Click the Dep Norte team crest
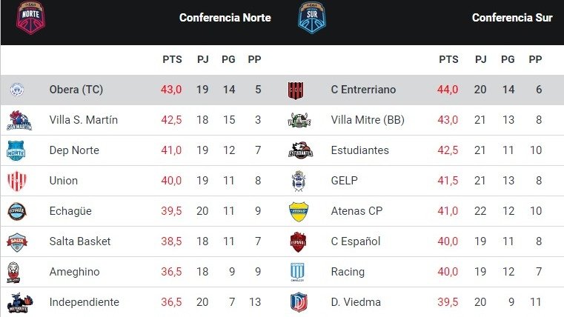 coord(16,150)
